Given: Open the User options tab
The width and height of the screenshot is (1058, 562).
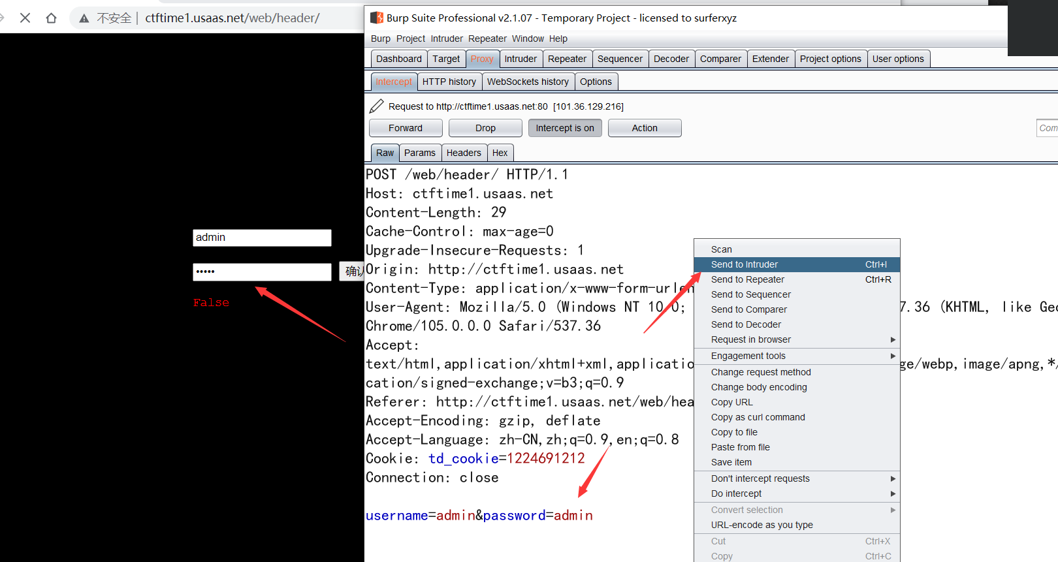Looking at the screenshot, I should [x=898, y=59].
